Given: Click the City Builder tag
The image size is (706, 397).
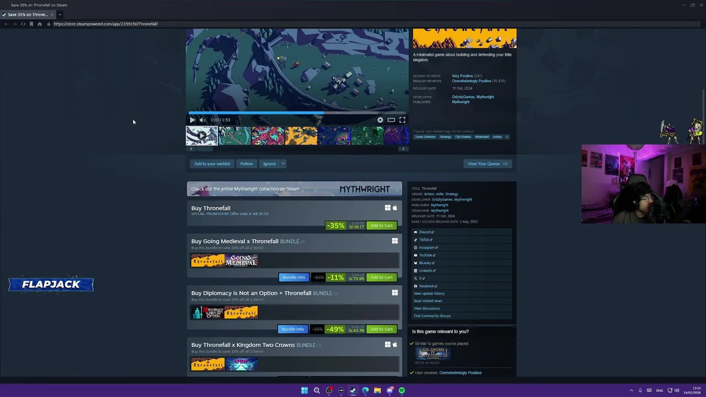Looking at the screenshot, I should tap(463, 137).
